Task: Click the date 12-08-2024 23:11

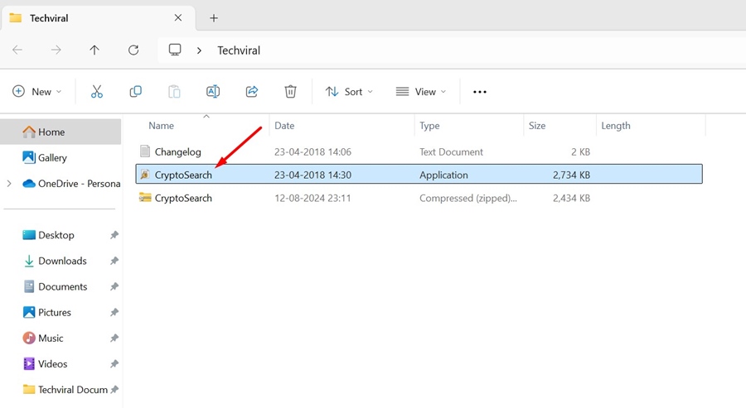Action: 312,198
